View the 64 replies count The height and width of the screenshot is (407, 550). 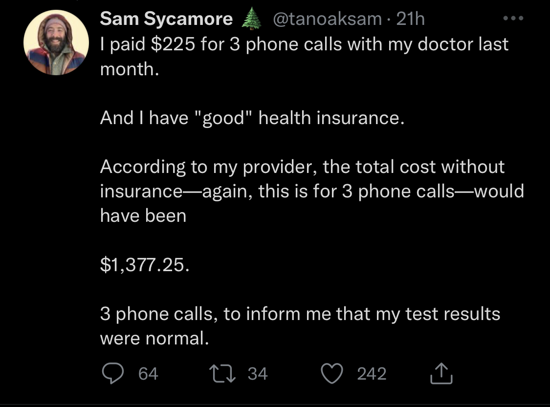point(148,374)
